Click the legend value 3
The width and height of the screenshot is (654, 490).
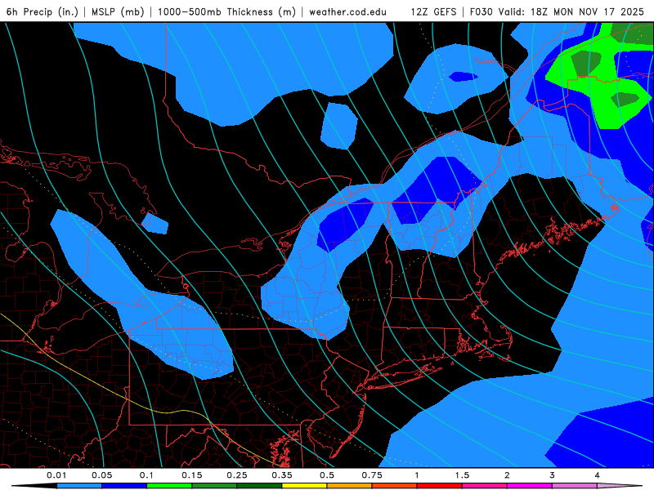click(x=553, y=475)
